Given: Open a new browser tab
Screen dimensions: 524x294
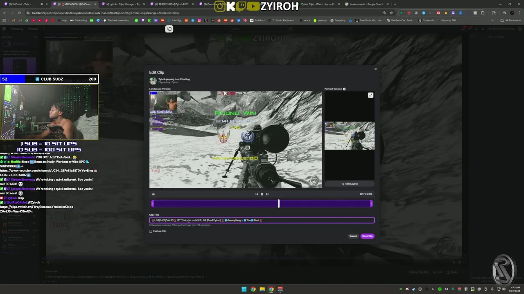Looking at the screenshot, I should pos(395,4).
